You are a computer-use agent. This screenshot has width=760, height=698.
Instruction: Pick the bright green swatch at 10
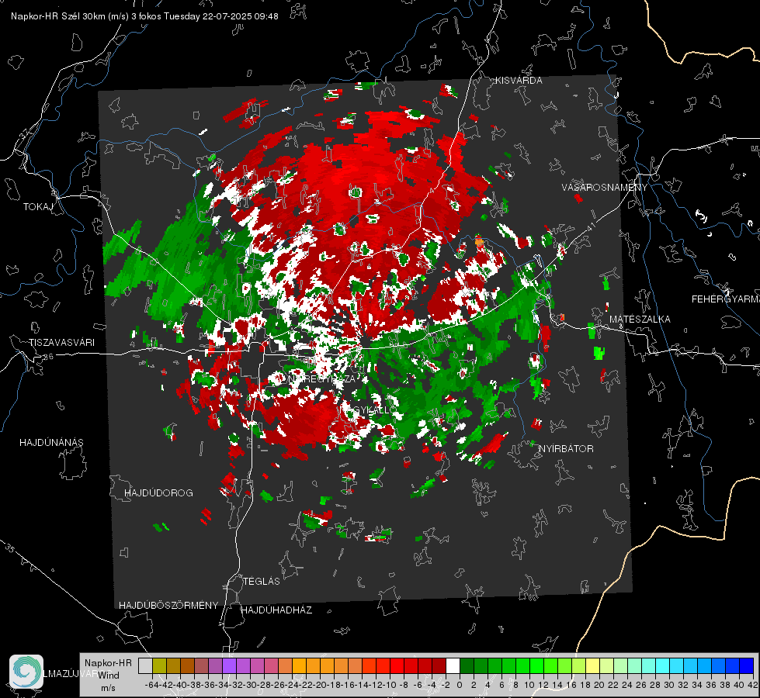pyautogui.click(x=536, y=666)
